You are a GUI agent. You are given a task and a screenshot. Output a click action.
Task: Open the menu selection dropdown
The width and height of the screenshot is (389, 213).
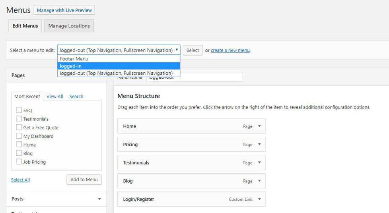[119, 50]
